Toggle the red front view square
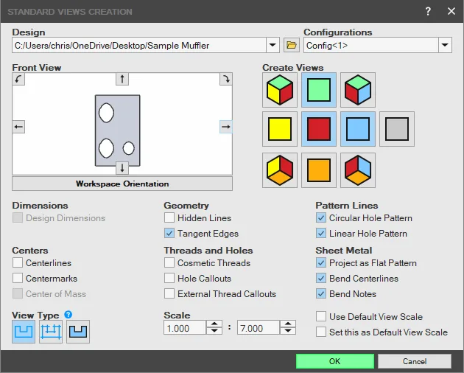 pyautogui.click(x=319, y=129)
